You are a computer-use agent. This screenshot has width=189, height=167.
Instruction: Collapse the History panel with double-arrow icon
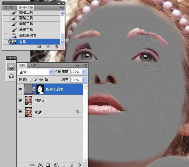click(x=59, y=3)
